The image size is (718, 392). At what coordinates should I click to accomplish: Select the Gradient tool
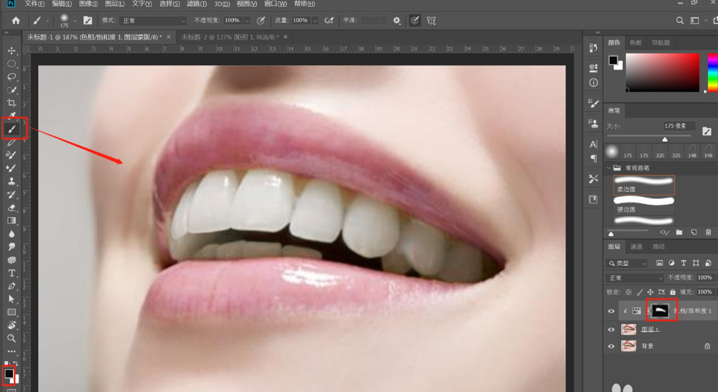tap(11, 221)
